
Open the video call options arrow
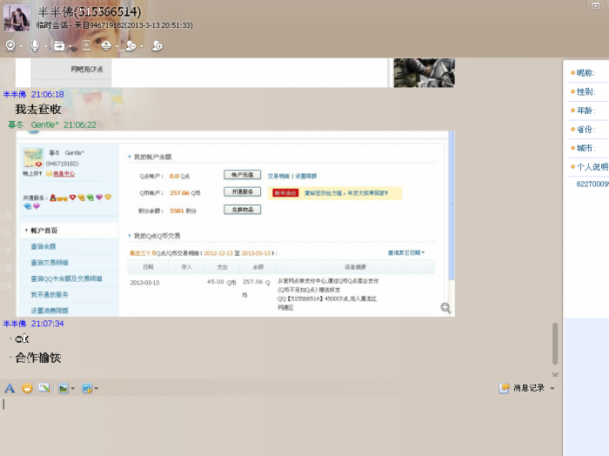point(21,46)
